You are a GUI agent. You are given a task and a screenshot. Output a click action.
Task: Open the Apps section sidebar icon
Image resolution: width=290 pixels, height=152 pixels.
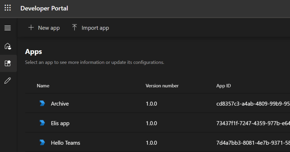coord(8,63)
